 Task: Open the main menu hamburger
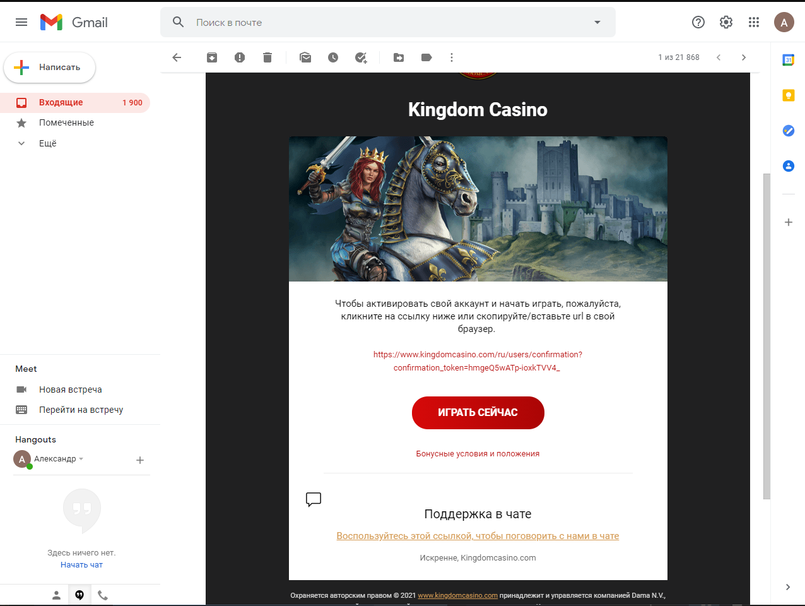click(21, 22)
